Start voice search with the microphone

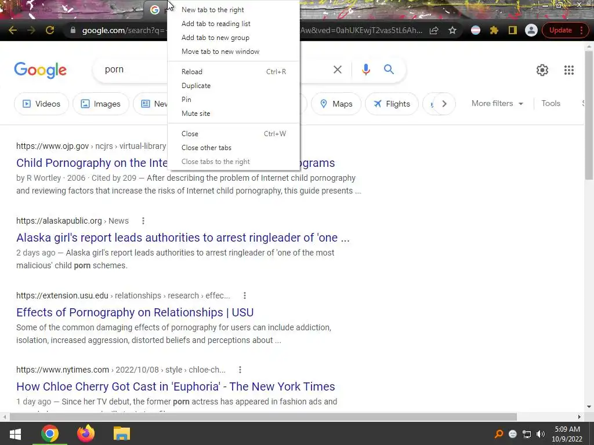[x=365, y=70]
